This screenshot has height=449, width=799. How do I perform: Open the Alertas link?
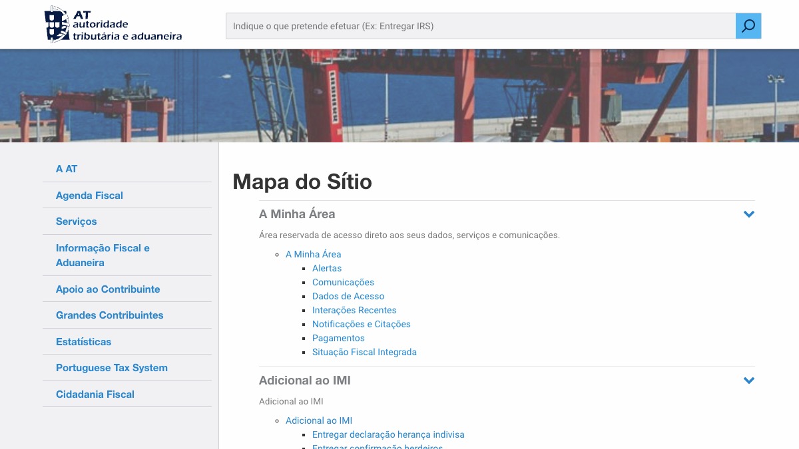(327, 268)
